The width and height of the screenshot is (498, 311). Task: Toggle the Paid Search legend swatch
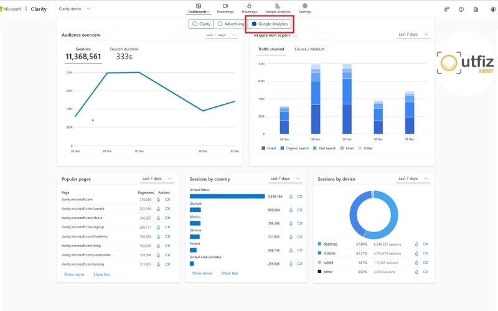tap(315, 148)
